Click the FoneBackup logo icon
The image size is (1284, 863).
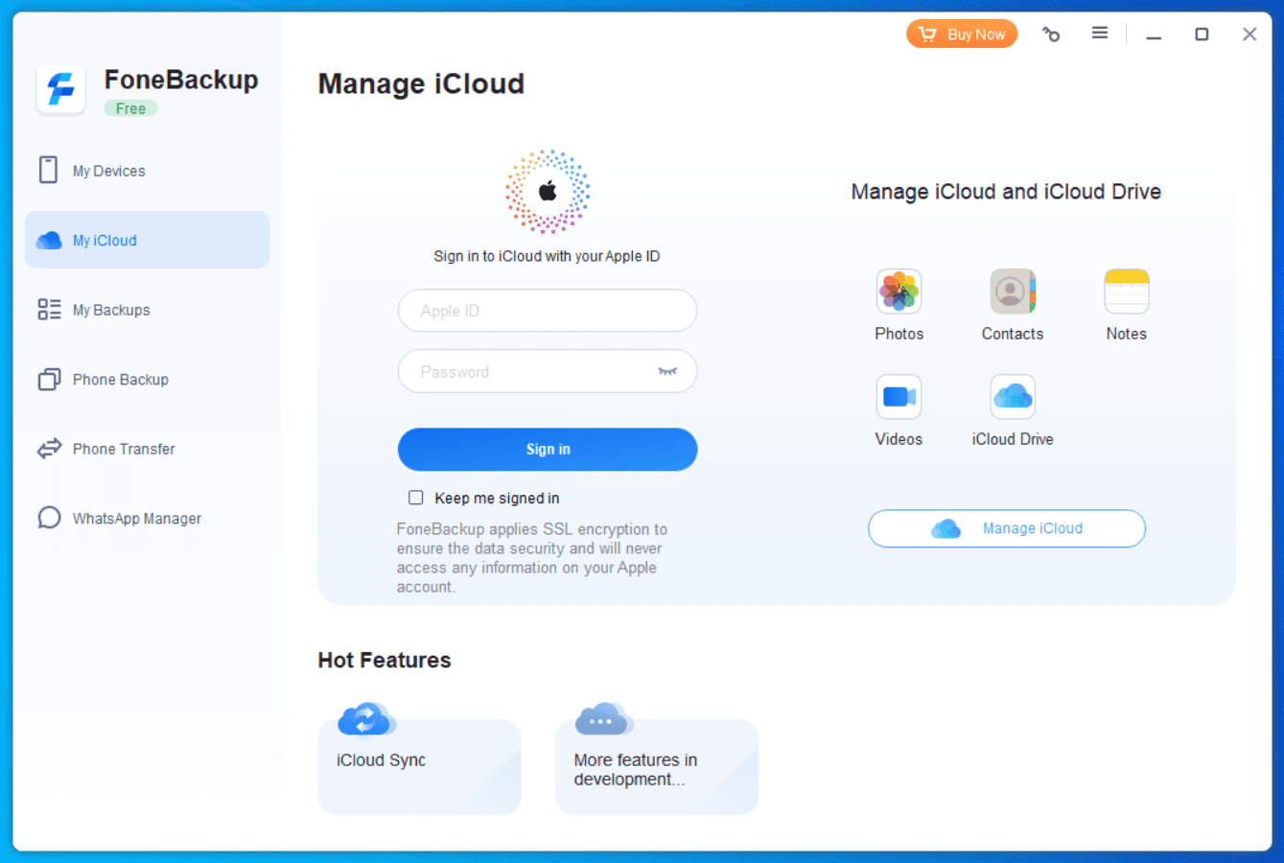tap(61, 90)
